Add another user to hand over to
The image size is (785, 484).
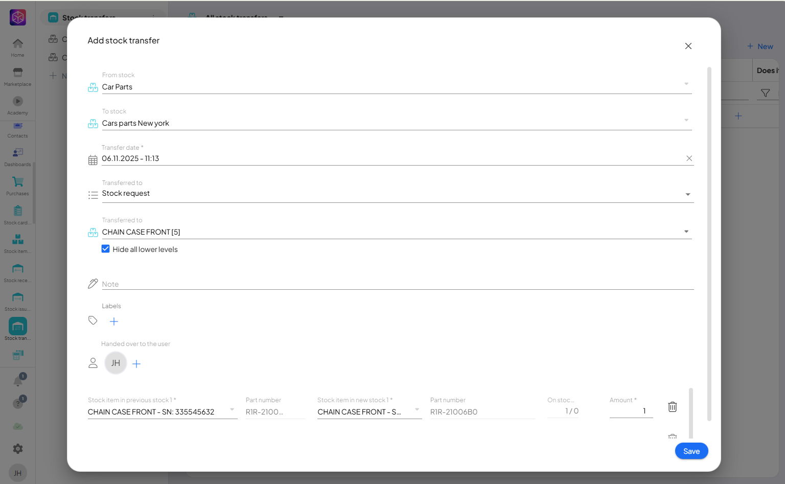point(136,364)
